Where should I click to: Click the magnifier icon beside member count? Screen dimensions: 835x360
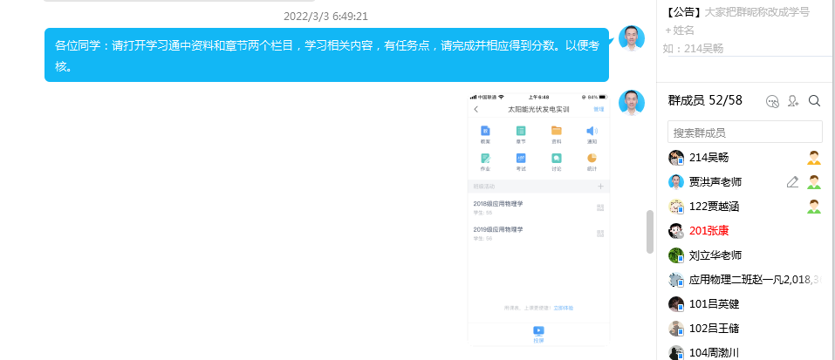pos(814,101)
